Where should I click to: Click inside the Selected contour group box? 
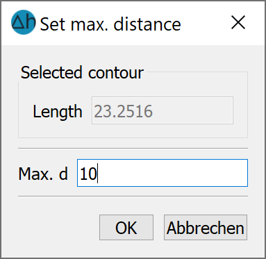click(133, 131)
